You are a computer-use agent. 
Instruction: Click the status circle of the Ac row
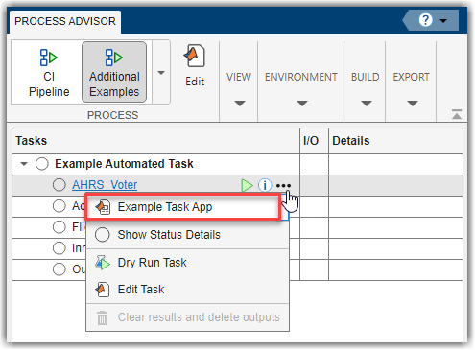coord(59,206)
